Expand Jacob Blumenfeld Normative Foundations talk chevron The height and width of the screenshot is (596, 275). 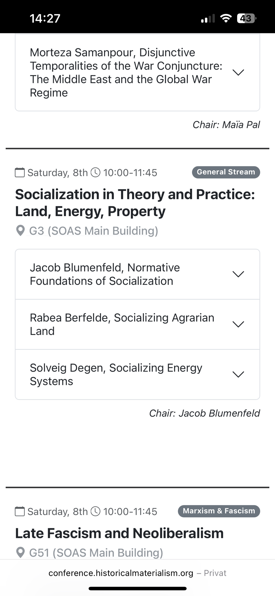coord(238,274)
